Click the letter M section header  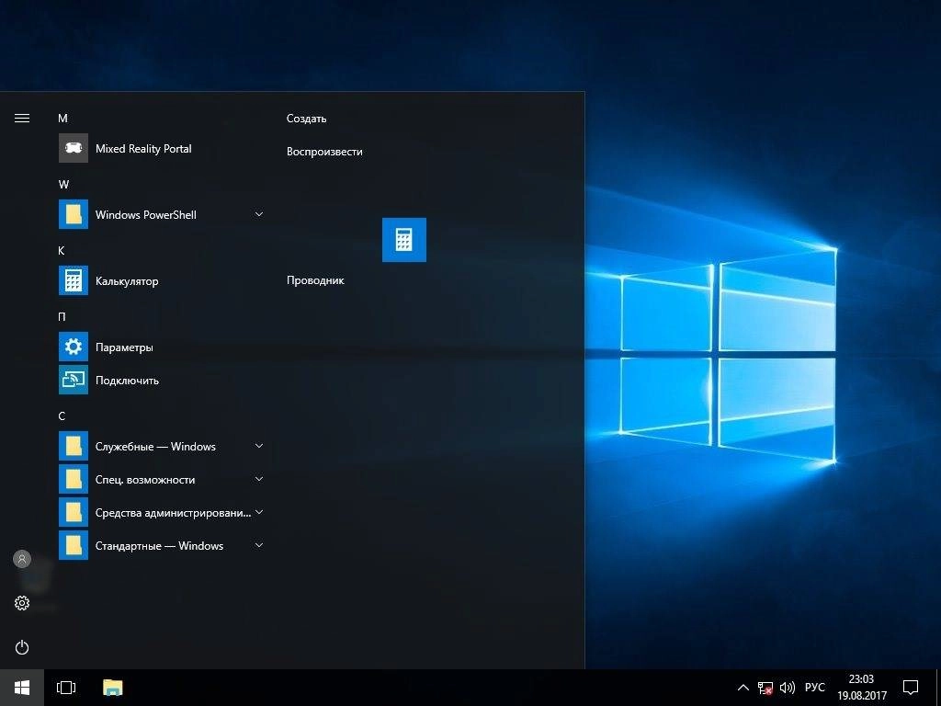pos(62,119)
